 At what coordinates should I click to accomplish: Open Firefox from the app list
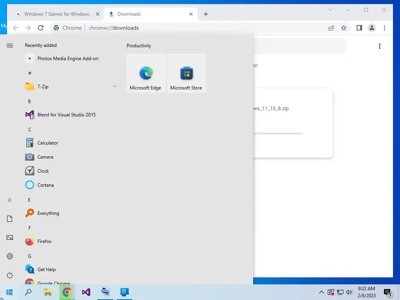tap(71, 241)
